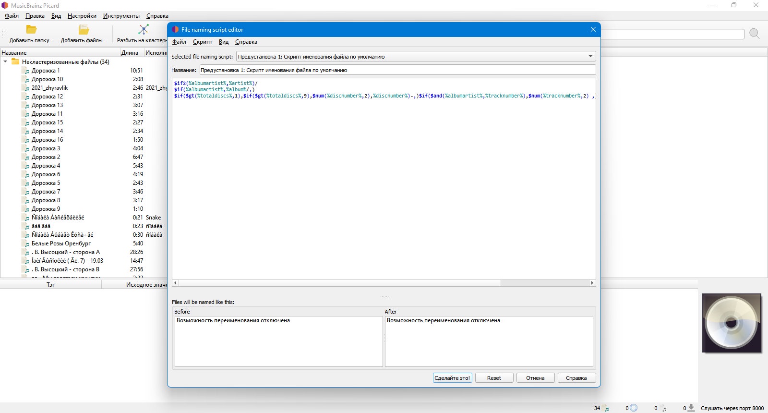768x413 pixels.
Task: Open the Настройки menu
Action: [x=82, y=16]
